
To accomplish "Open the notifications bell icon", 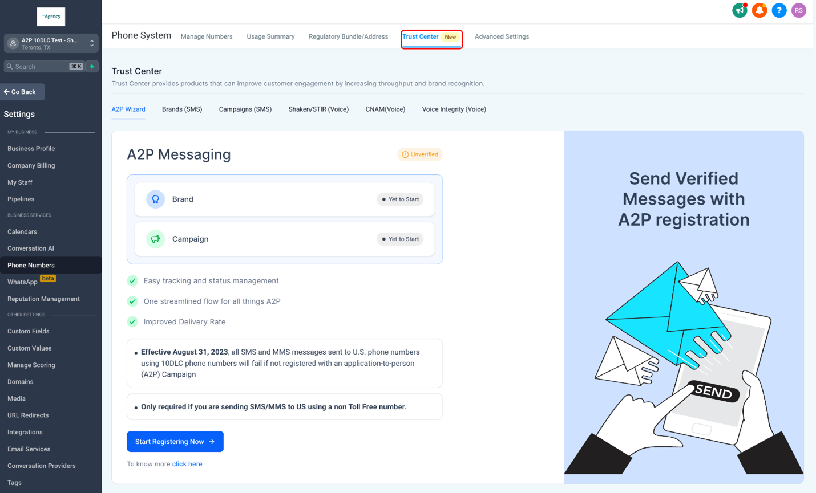I will click(x=760, y=10).
